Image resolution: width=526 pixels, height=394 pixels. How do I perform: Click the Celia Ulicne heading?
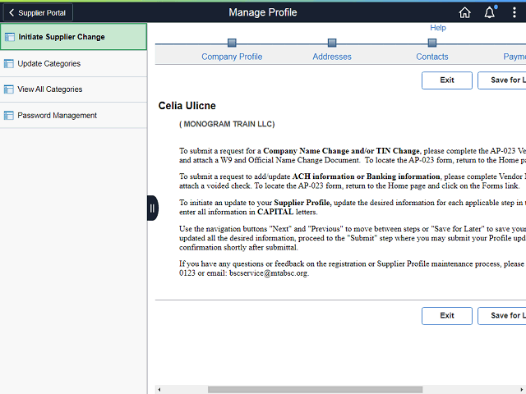187,106
